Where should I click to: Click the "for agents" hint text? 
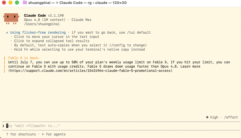tap(56, 134)
